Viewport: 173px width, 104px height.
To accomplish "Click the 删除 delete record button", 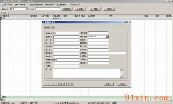I will pos(109,9).
